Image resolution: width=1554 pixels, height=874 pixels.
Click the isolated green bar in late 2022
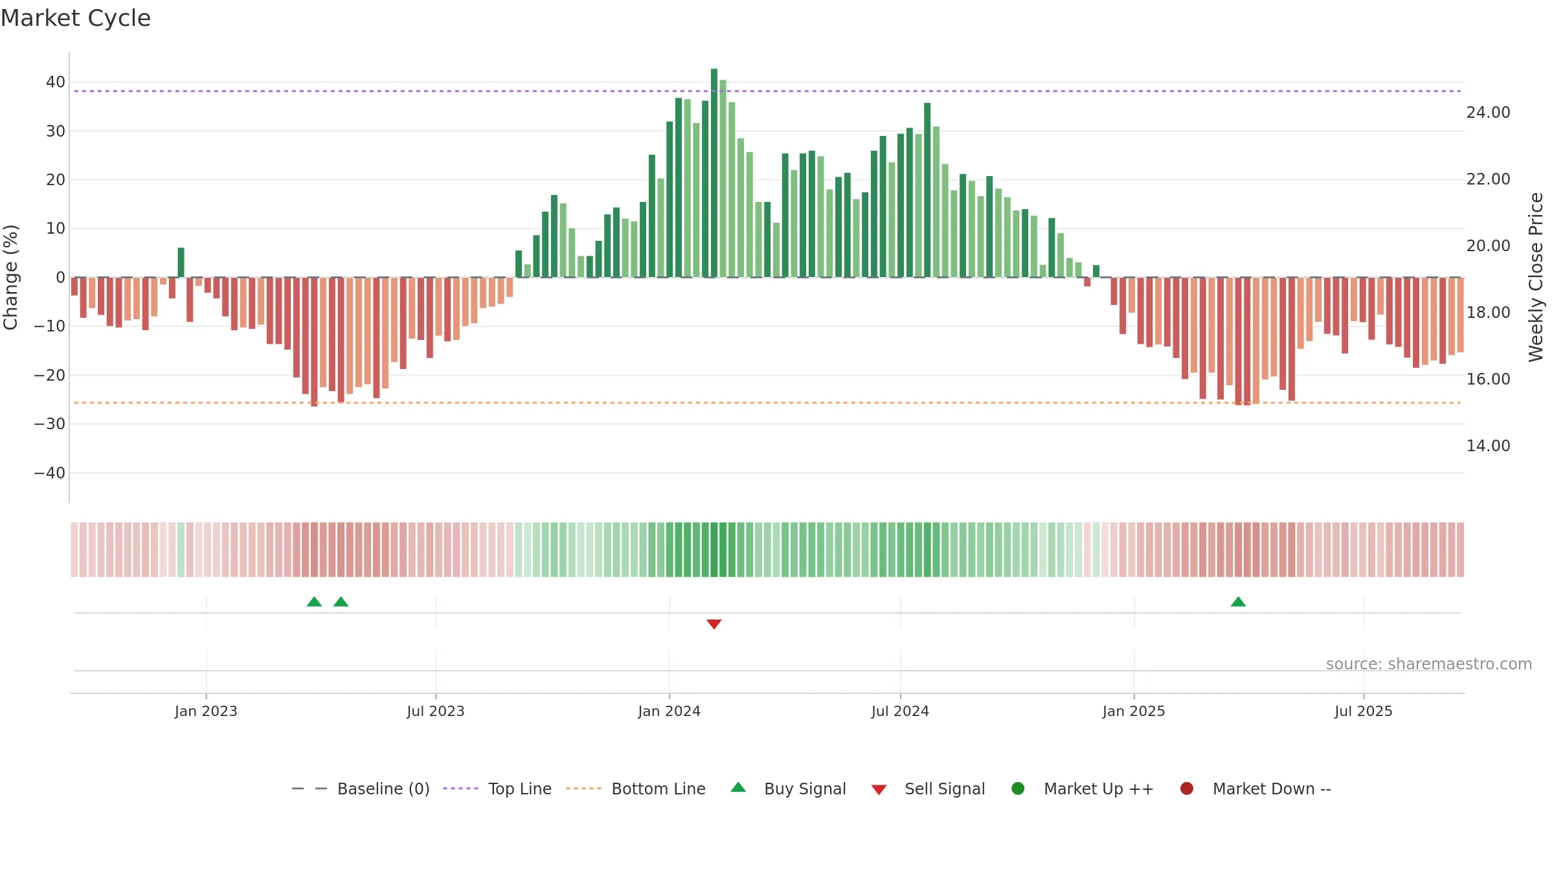tap(181, 262)
